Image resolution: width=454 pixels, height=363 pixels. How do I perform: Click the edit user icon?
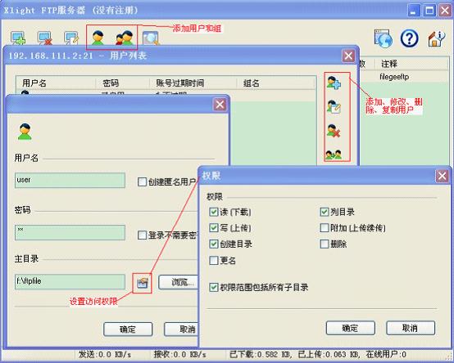click(x=334, y=106)
